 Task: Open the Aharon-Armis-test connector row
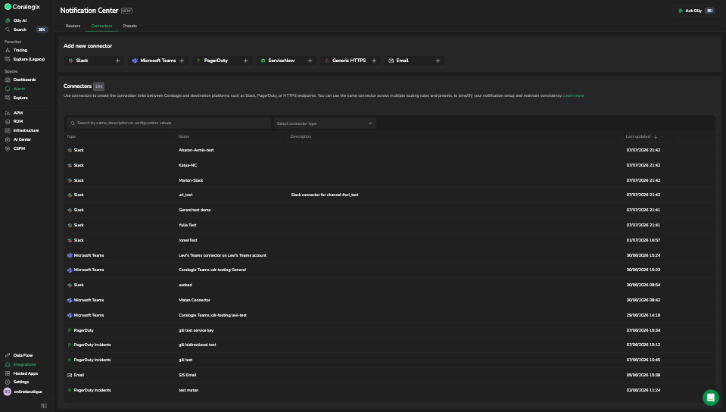[x=390, y=150]
